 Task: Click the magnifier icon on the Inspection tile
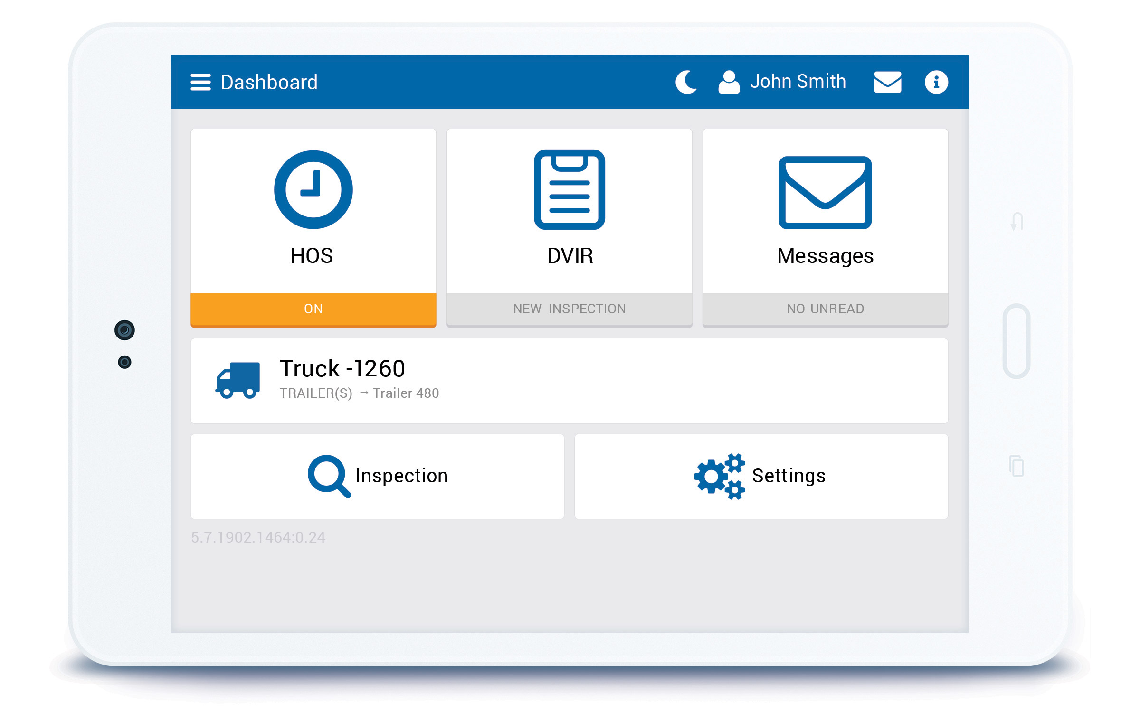point(329,476)
